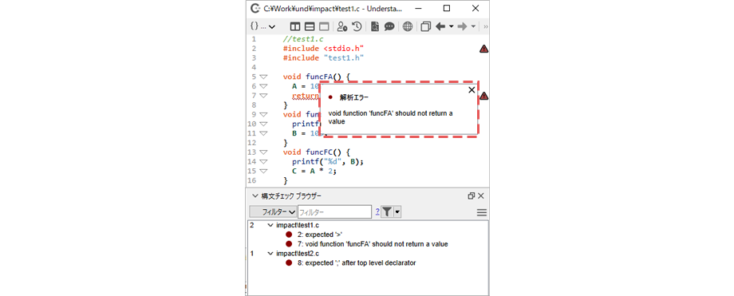This screenshot has height=296, width=734.
Task: Click the popup message about funcFA
Action: [x=390, y=117]
